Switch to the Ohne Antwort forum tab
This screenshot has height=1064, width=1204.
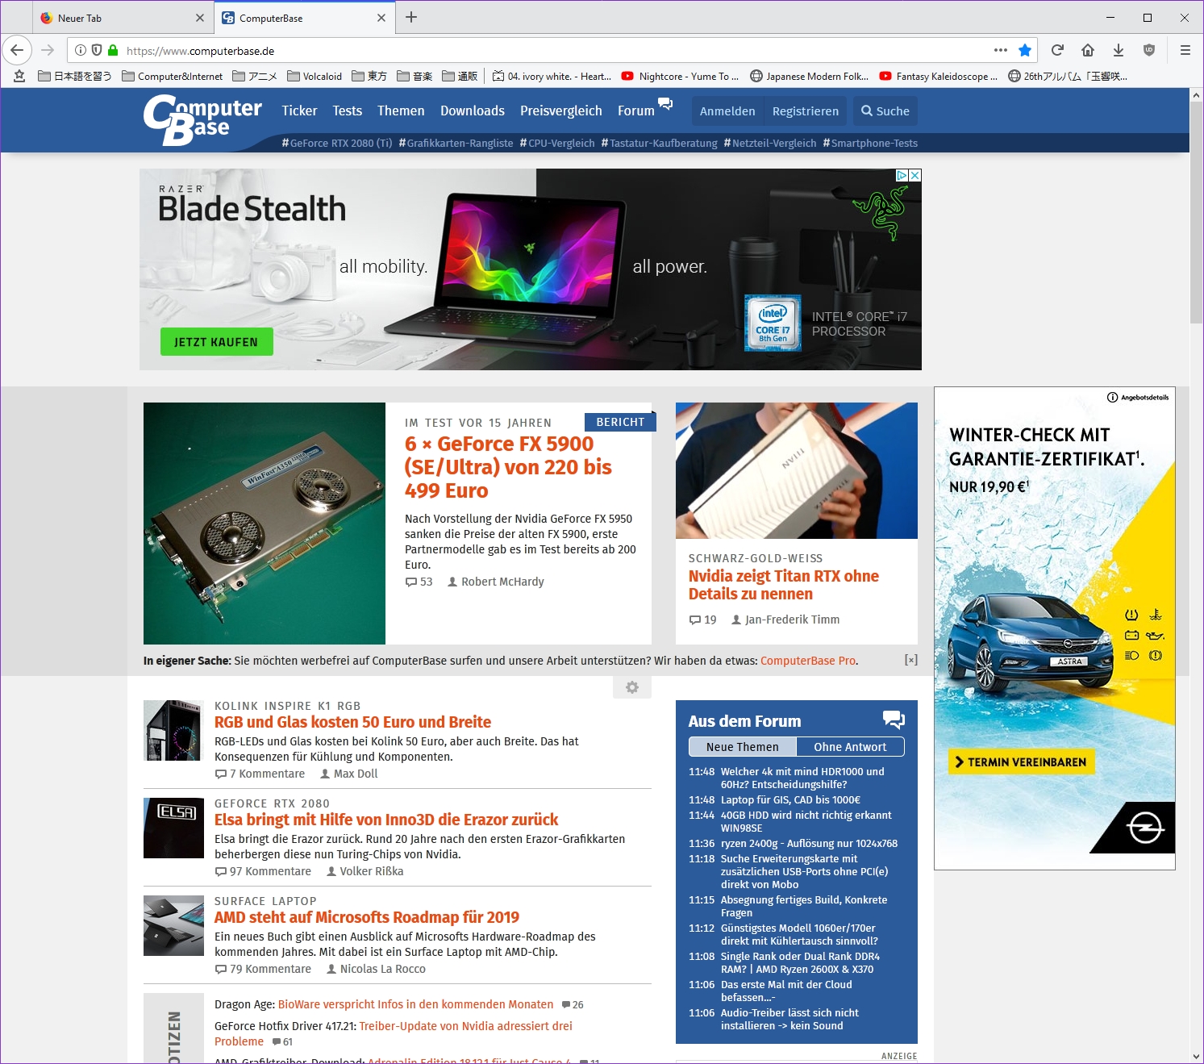(x=850, y=747)
